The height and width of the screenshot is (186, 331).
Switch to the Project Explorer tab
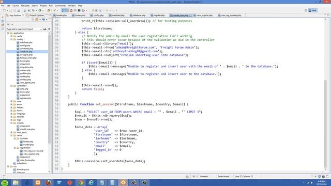point(35,15)
